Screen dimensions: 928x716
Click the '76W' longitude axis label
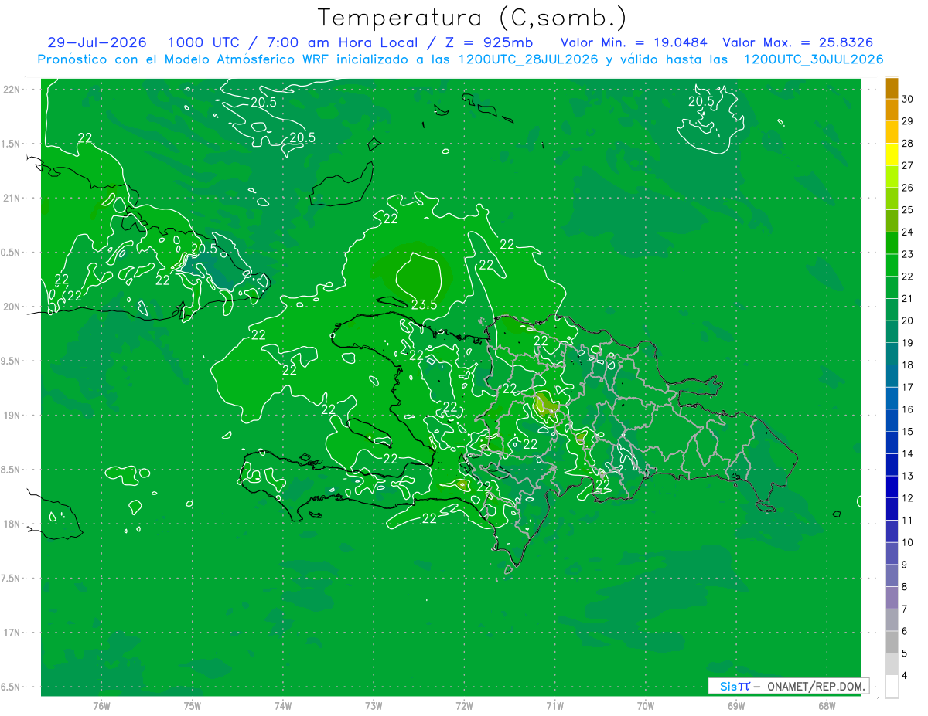tap(101, 706)
